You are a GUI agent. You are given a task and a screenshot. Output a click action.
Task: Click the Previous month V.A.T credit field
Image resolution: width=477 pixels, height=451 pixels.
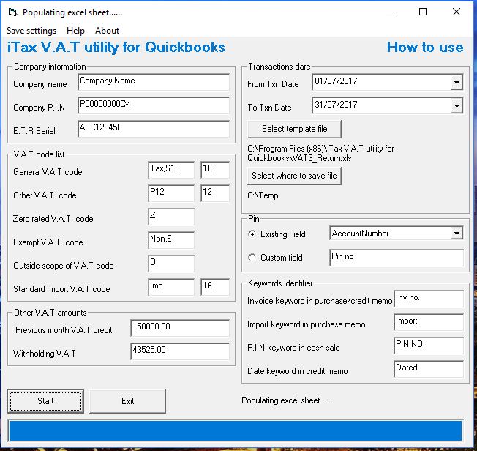coord(179,328)
